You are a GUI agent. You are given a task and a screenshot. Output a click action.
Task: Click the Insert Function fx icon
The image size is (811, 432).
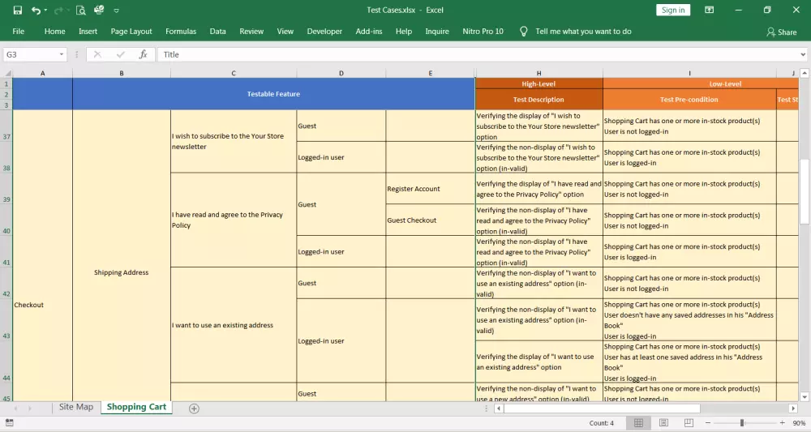pyautogui.click(x=143, y=54)
